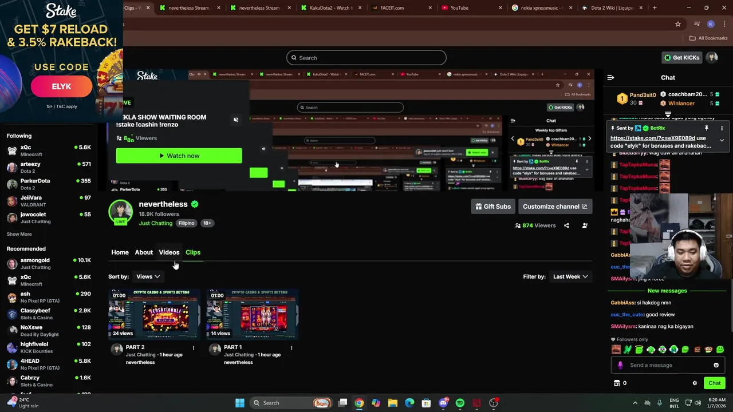
Task: Click the green Watch now button
Action: click(179, 156)
